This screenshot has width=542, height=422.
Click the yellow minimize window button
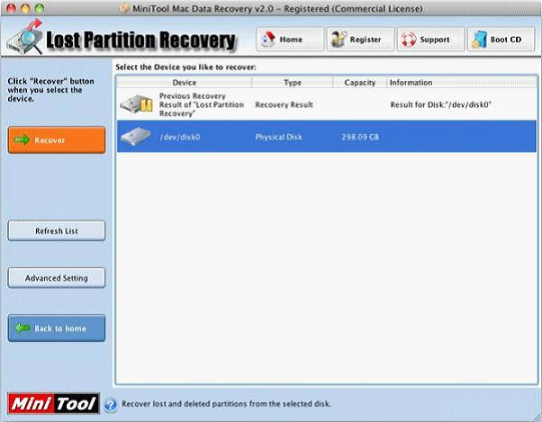pyautogui.click(x=25, y=8)
